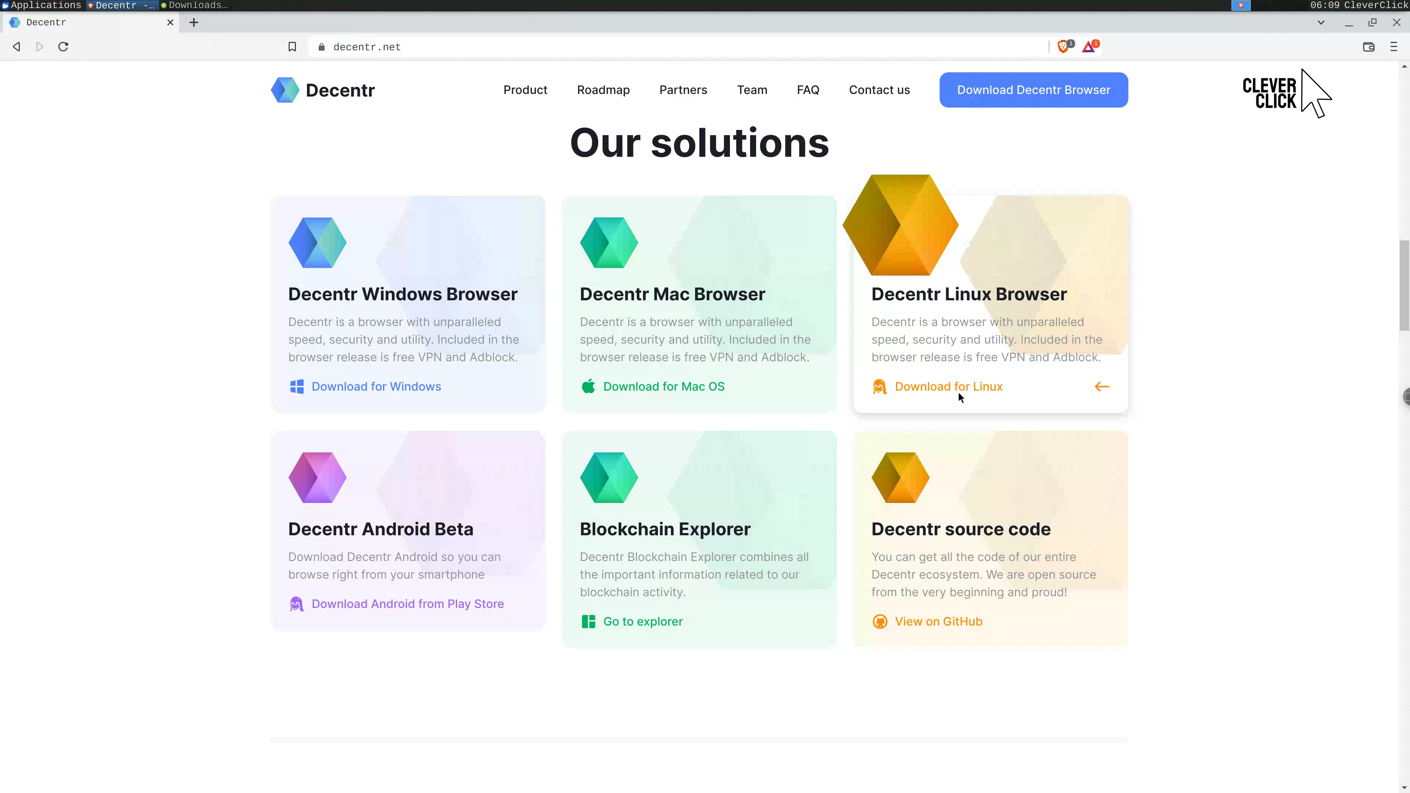Screen dimensions: 1410x793
Task: Click Download for Windows link
Action: tap(376, 386)
